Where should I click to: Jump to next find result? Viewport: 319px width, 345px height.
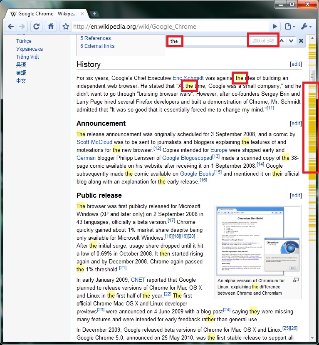coord(291,41)
